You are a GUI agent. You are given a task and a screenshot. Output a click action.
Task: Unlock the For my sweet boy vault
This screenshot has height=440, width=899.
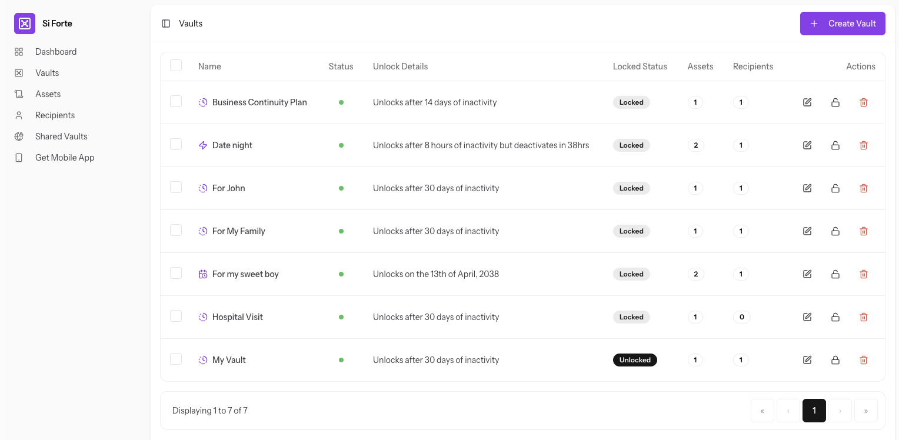click(835, 274)
